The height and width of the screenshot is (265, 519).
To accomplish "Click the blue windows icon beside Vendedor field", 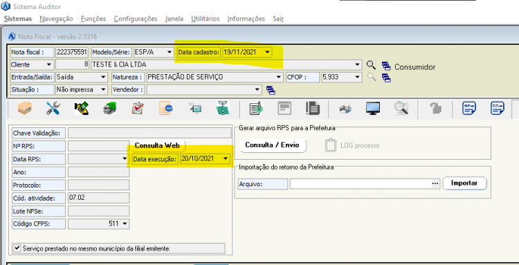I will 271,90.
